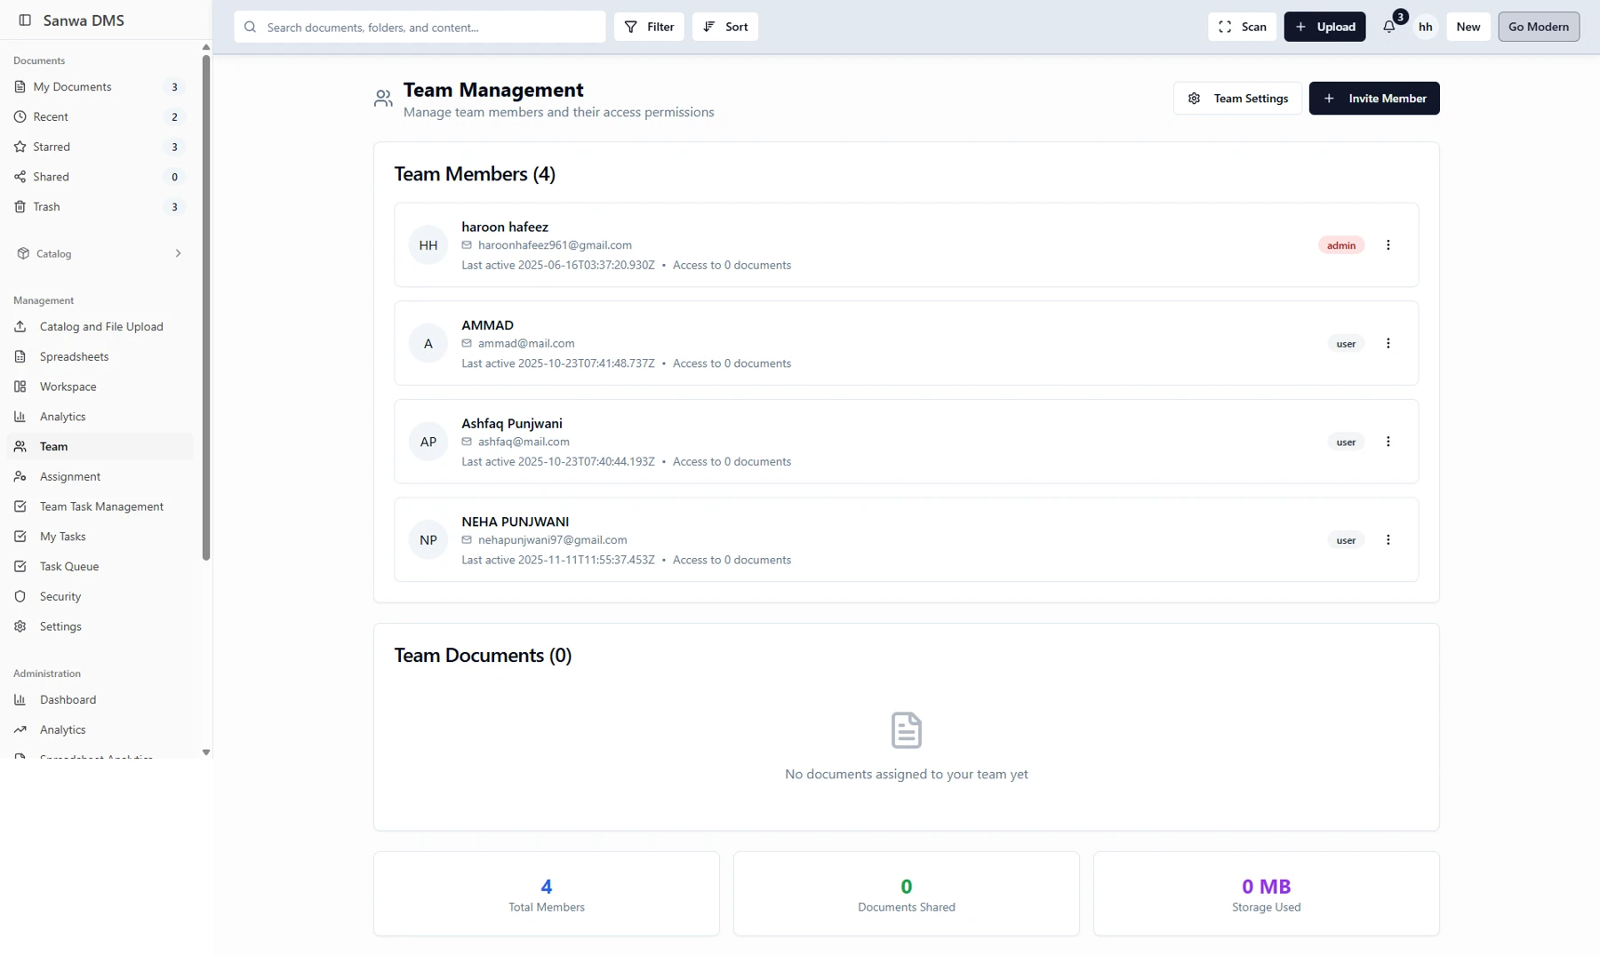Screen dimensions: 1600x956
Task: Click the Workspace layout icon
Action: coord(20,386)
